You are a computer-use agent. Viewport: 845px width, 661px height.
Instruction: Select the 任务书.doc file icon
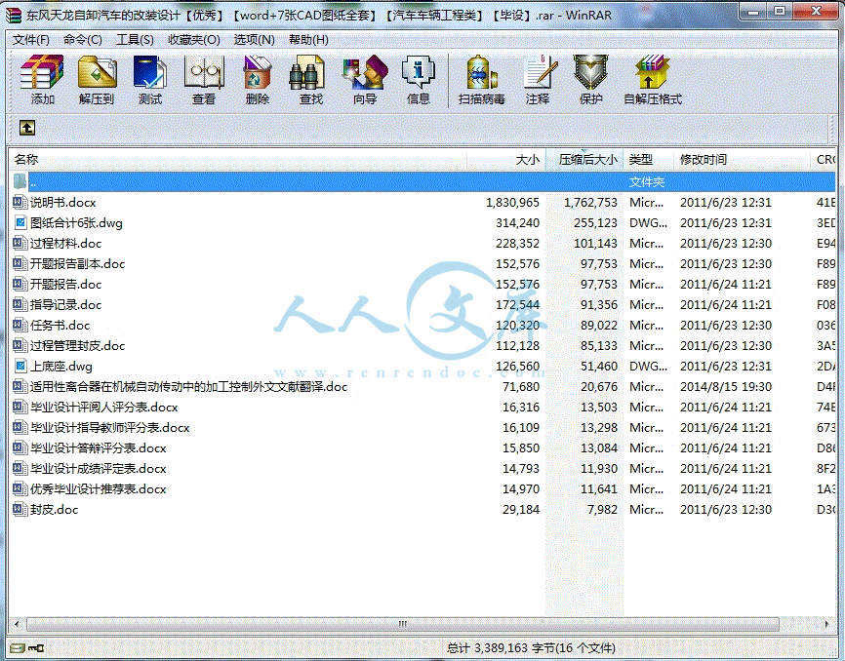20,325
